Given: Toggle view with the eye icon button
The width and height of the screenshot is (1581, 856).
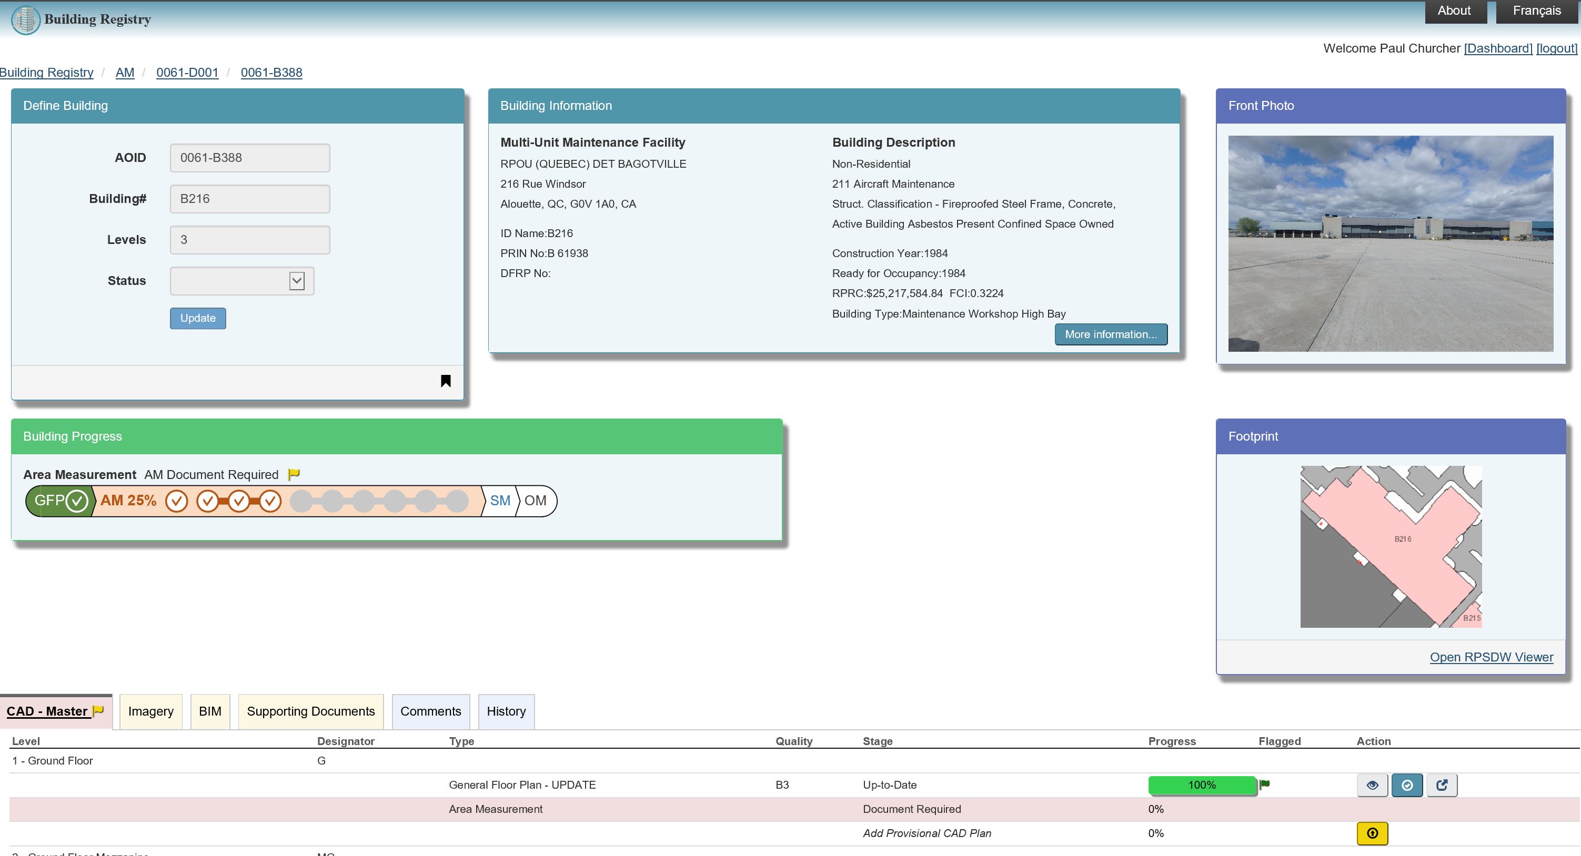Looking at the screenshot, I should pos(1372,785).
